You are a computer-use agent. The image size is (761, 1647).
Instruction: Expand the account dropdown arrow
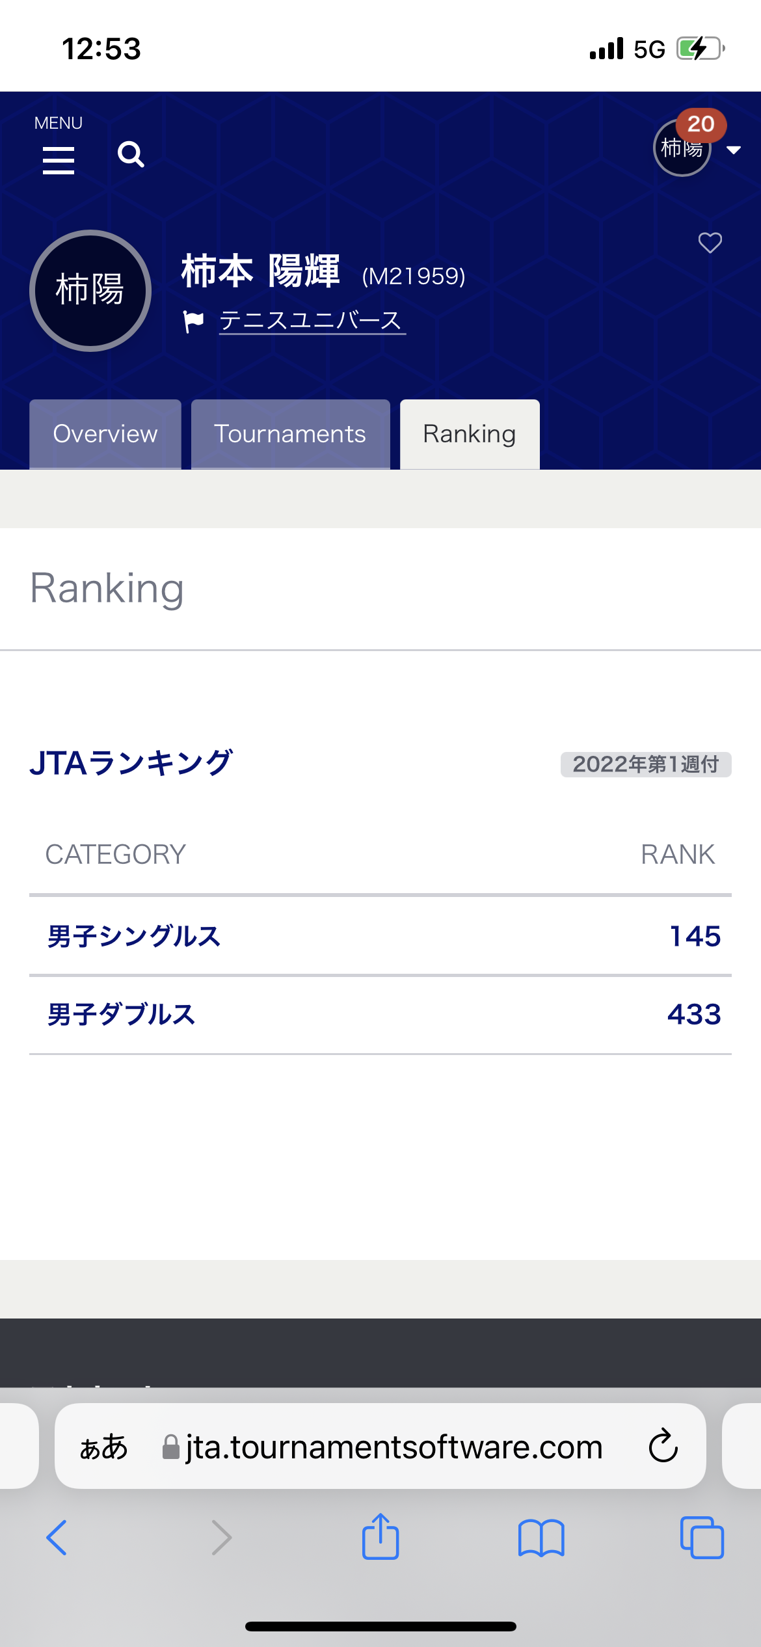[x=734, y=150]
